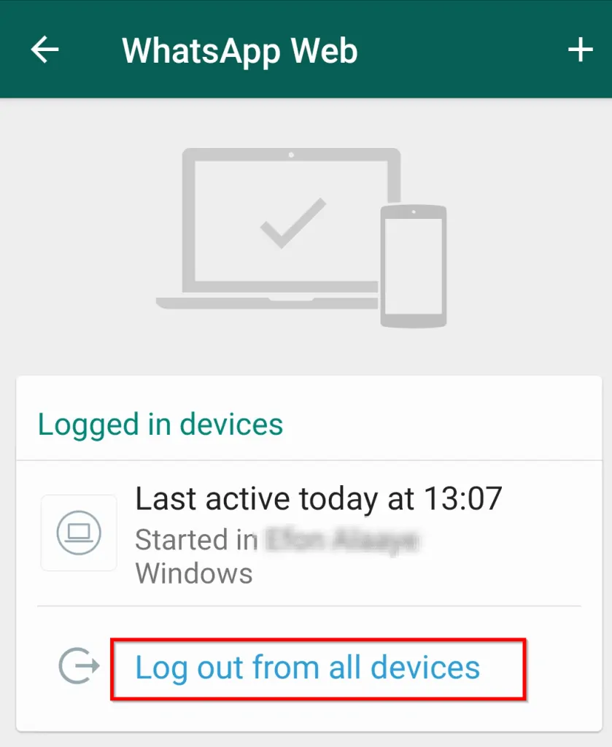Tap the Logged in devices heading
The height and width of the screenshot is (747, 612).
click(x=160, y=425)
